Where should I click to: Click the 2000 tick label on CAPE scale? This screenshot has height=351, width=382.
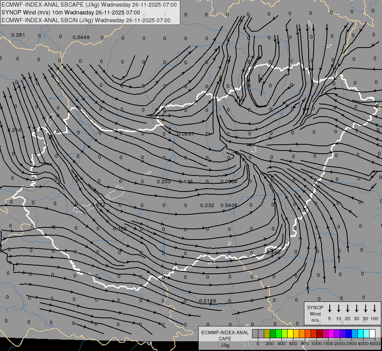340,344
